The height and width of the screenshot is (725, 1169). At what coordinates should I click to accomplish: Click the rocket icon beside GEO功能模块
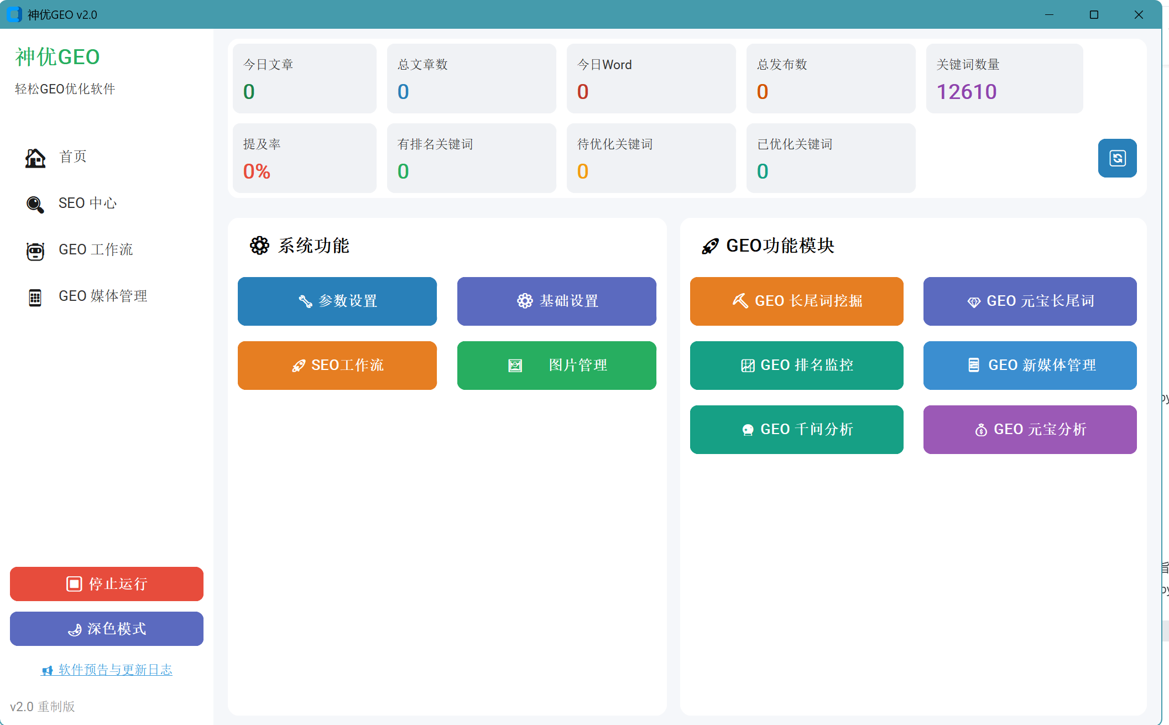tap(710, 246)
